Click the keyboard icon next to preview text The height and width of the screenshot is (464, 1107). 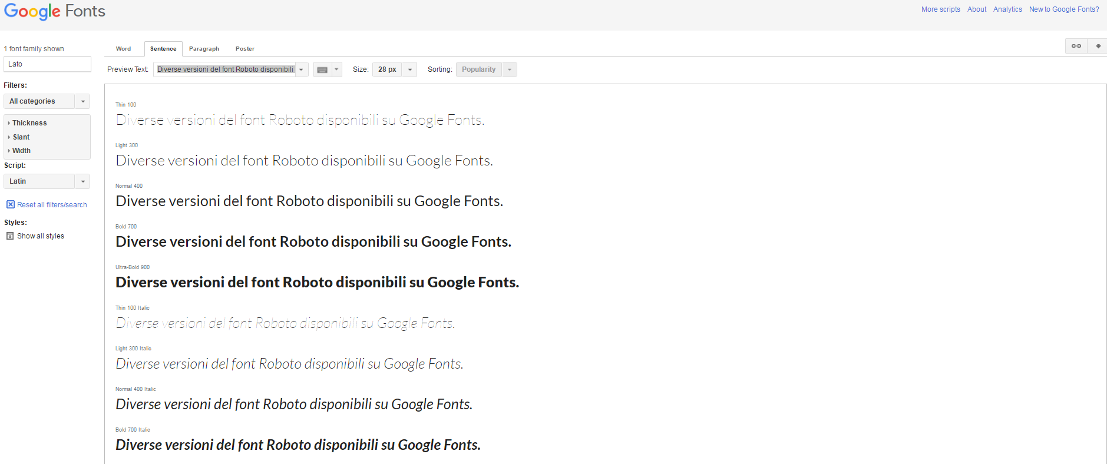[322, 69]
